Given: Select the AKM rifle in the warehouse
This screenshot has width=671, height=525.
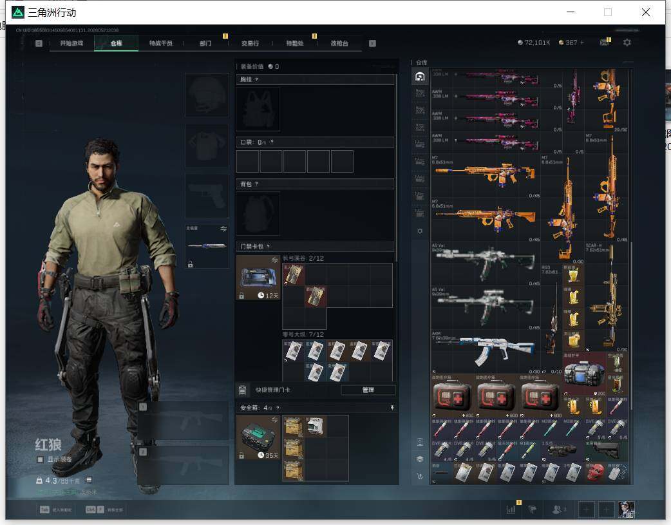Looking at the screenshot, I should (486, 350).
